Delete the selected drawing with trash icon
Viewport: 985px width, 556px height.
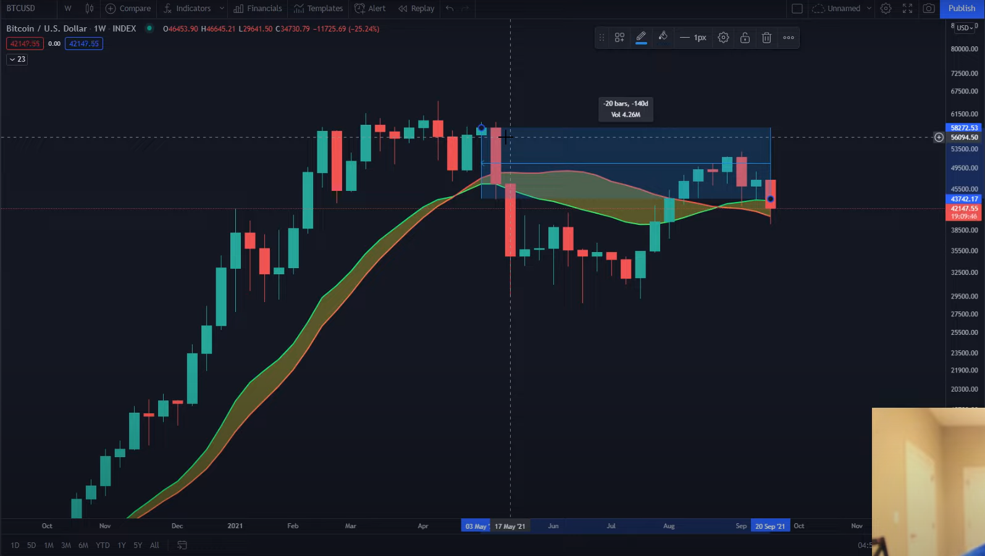766,38
